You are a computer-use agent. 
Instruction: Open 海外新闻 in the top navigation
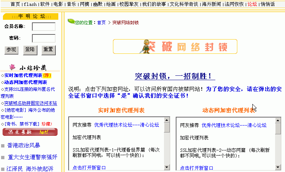click(211, 4)
